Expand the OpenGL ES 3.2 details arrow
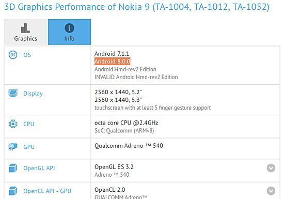This screenshot has width=284, height=199. (271, 168)
